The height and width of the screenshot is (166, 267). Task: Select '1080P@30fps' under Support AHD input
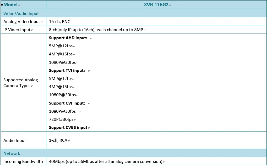click(62, 62)
